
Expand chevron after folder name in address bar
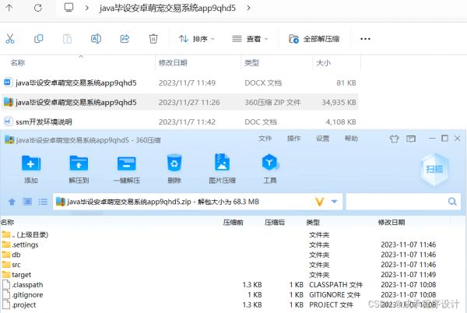pyautogui.click(x=248, y=8)
